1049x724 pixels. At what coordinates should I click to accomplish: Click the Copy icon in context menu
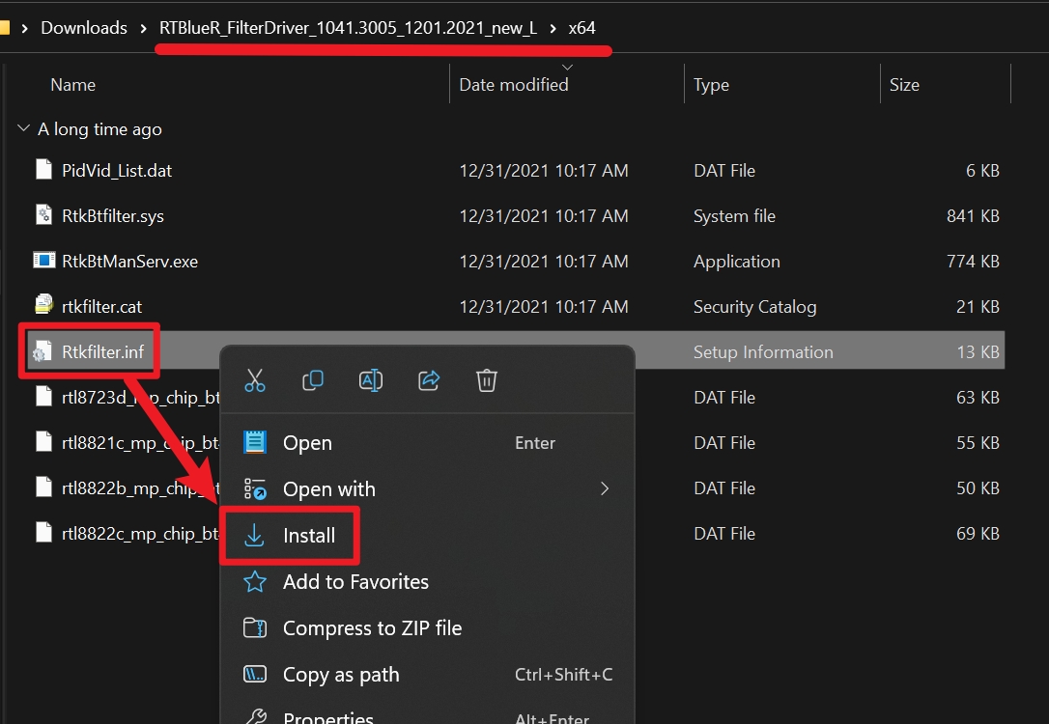click(313, 380)
